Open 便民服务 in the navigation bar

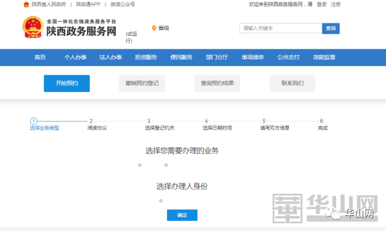tap(182, 57)
